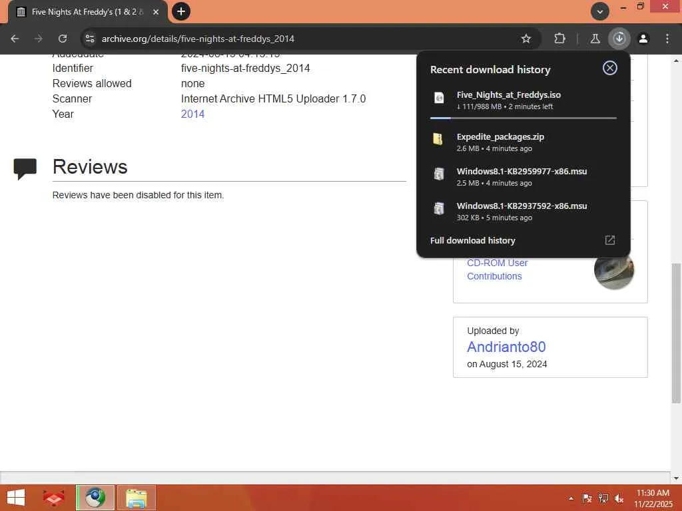Open uploader Andrianto80 profile
This screenshot has height=511, width=682.
point(506,347)
